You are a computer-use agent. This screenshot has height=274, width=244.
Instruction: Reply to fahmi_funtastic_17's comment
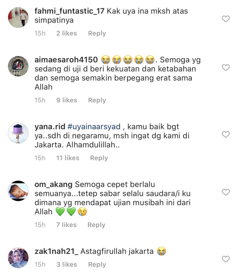[x=97, y=33]
